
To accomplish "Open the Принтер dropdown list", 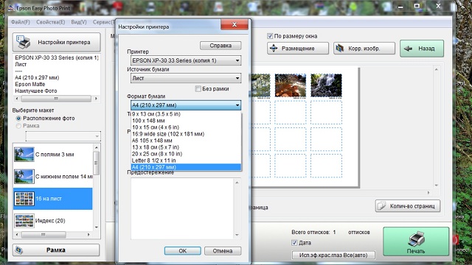I will (x=186, y=60).
